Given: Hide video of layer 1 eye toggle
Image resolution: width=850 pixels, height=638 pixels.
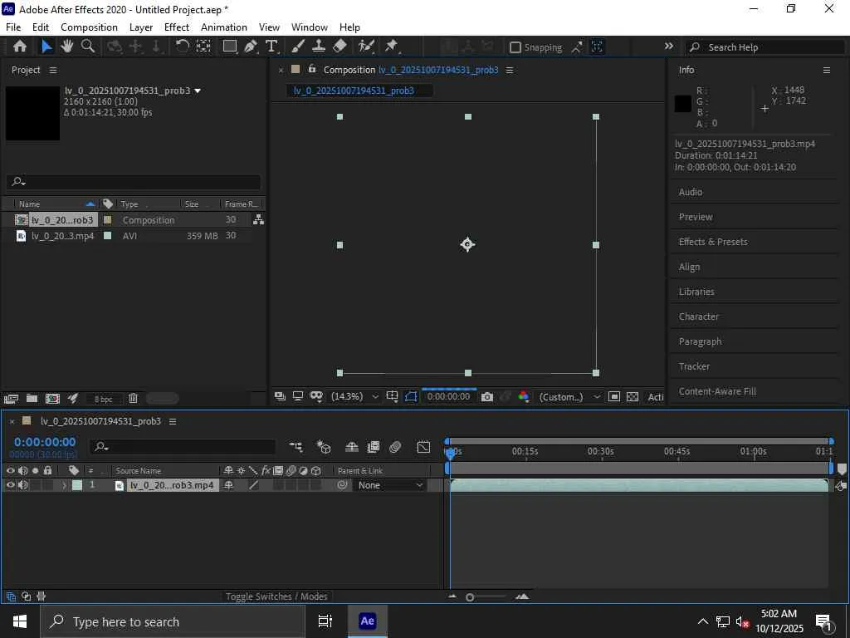Looking at the screenshot, I should [x=10, y=485].
